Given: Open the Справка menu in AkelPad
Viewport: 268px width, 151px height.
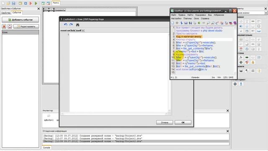Looking at the screenshot, I should 205,18.
